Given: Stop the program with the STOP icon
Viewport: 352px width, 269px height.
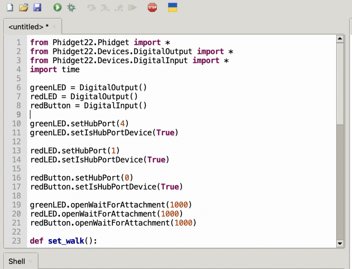Looking at the screenshot, I should click(152, 8).
